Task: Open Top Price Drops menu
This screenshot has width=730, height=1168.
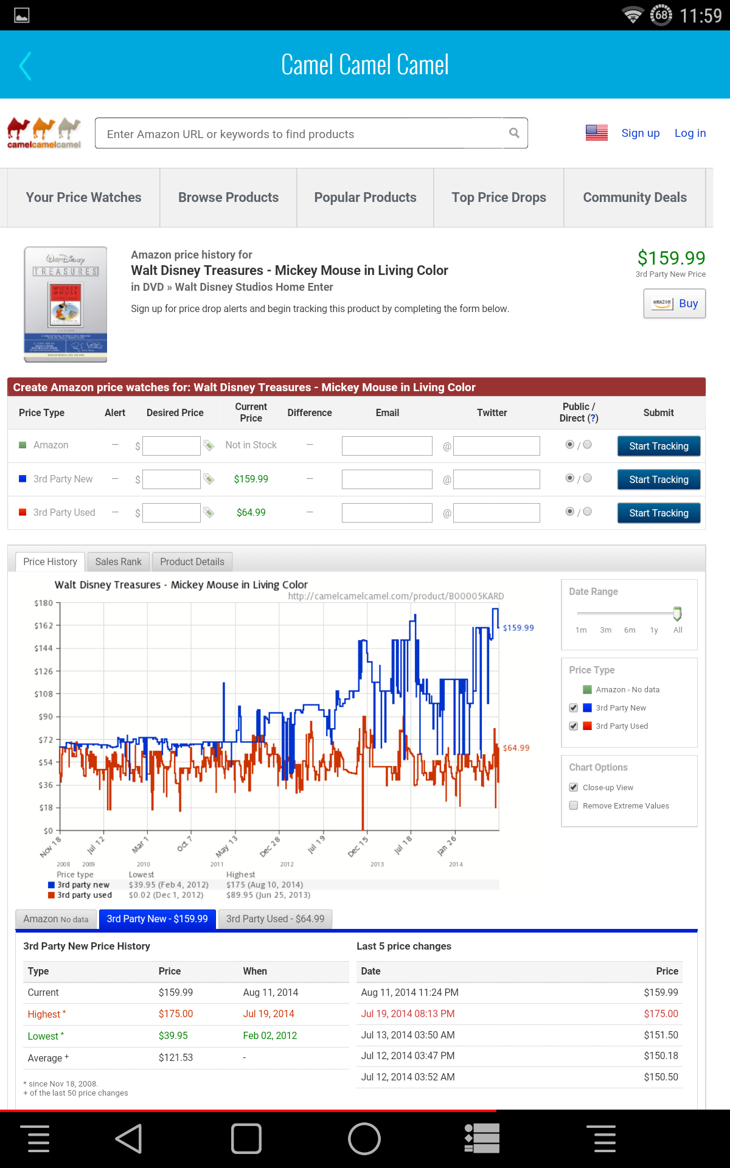Action: click(x=499, y=198)
